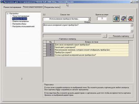
Task: Select Ответы на вопросы tree item
Action: pyautogui.click(x=21, y=21)
